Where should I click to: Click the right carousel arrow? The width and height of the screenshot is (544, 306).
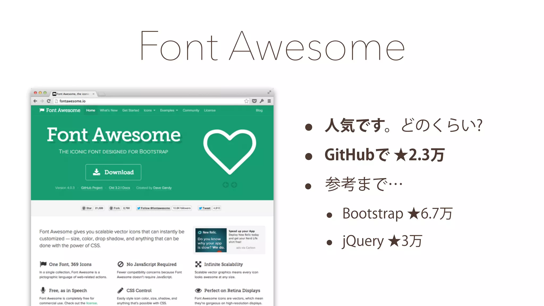tap(234, 185)
